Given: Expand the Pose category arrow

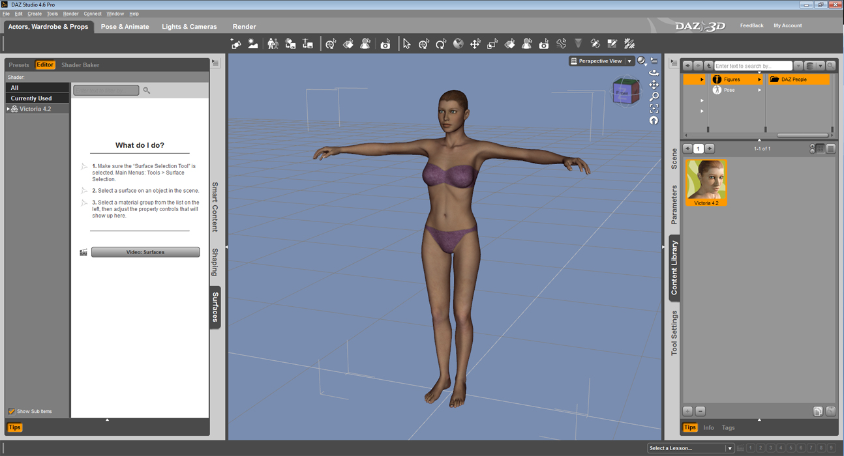Looking at the screenshot, I should 759,90.
